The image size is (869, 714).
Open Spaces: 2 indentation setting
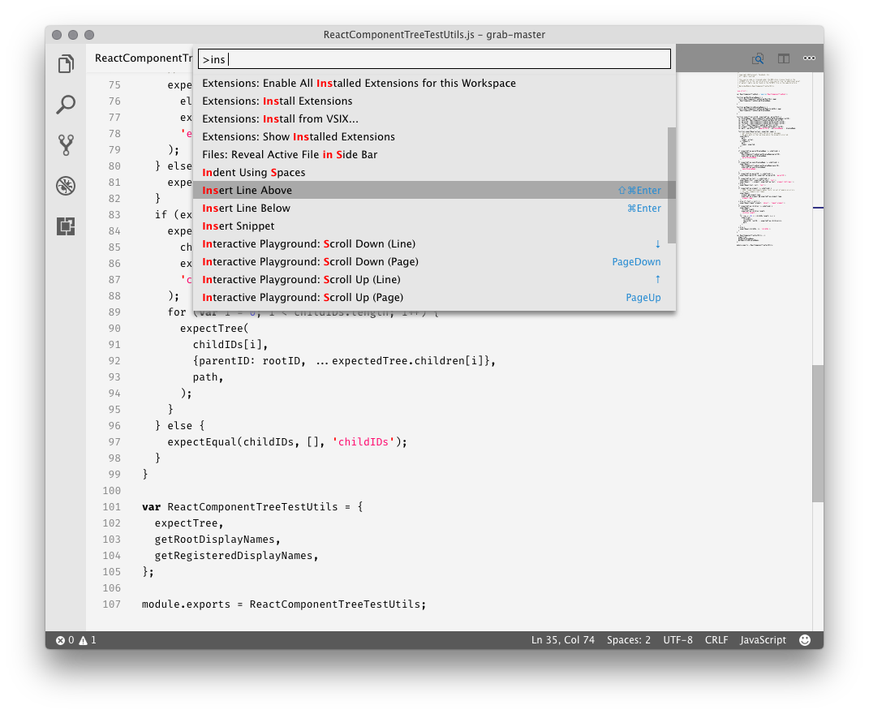point(629,640)
